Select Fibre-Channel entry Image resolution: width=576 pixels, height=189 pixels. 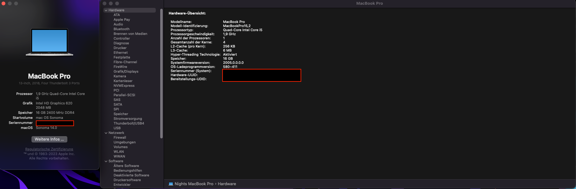pyautogui.click(x=125, y=62)
